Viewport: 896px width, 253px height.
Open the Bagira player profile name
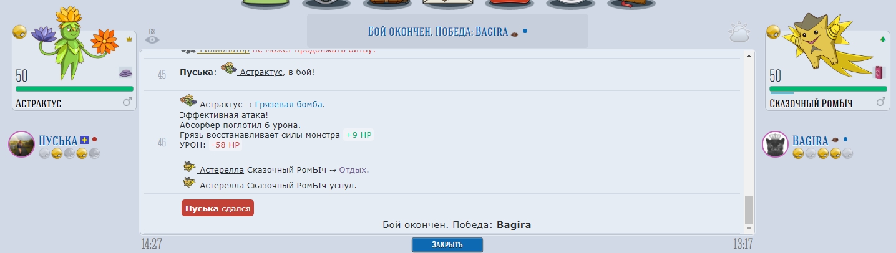(810, 140)
